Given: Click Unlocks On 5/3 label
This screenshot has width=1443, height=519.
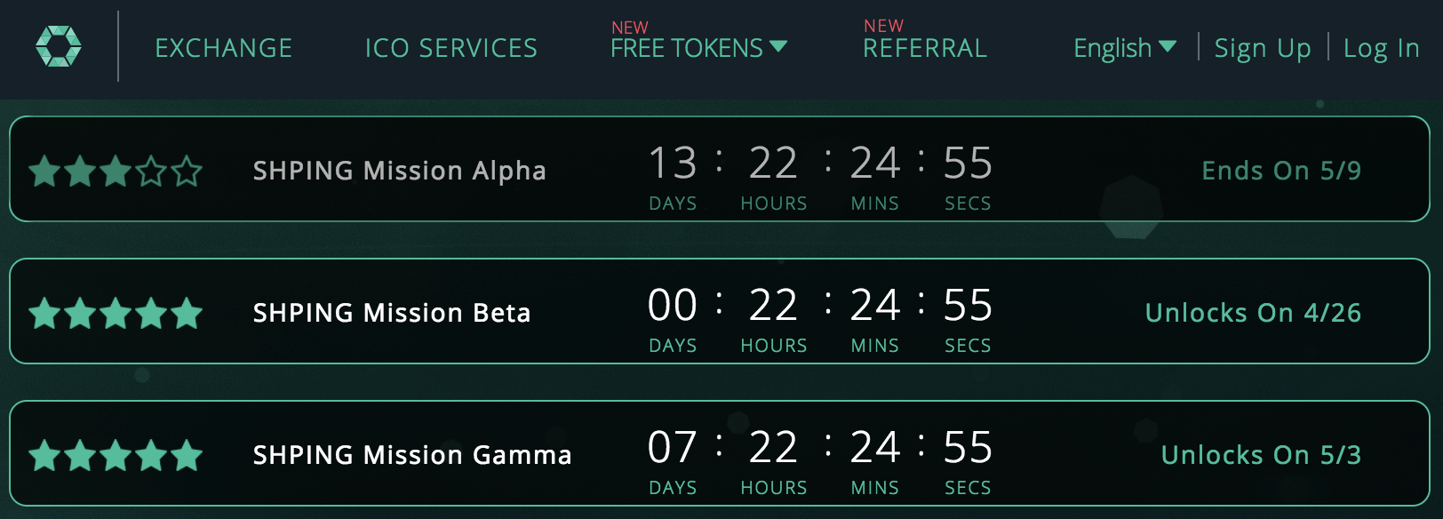Looking at the screenshot, I should (1260, 455).
